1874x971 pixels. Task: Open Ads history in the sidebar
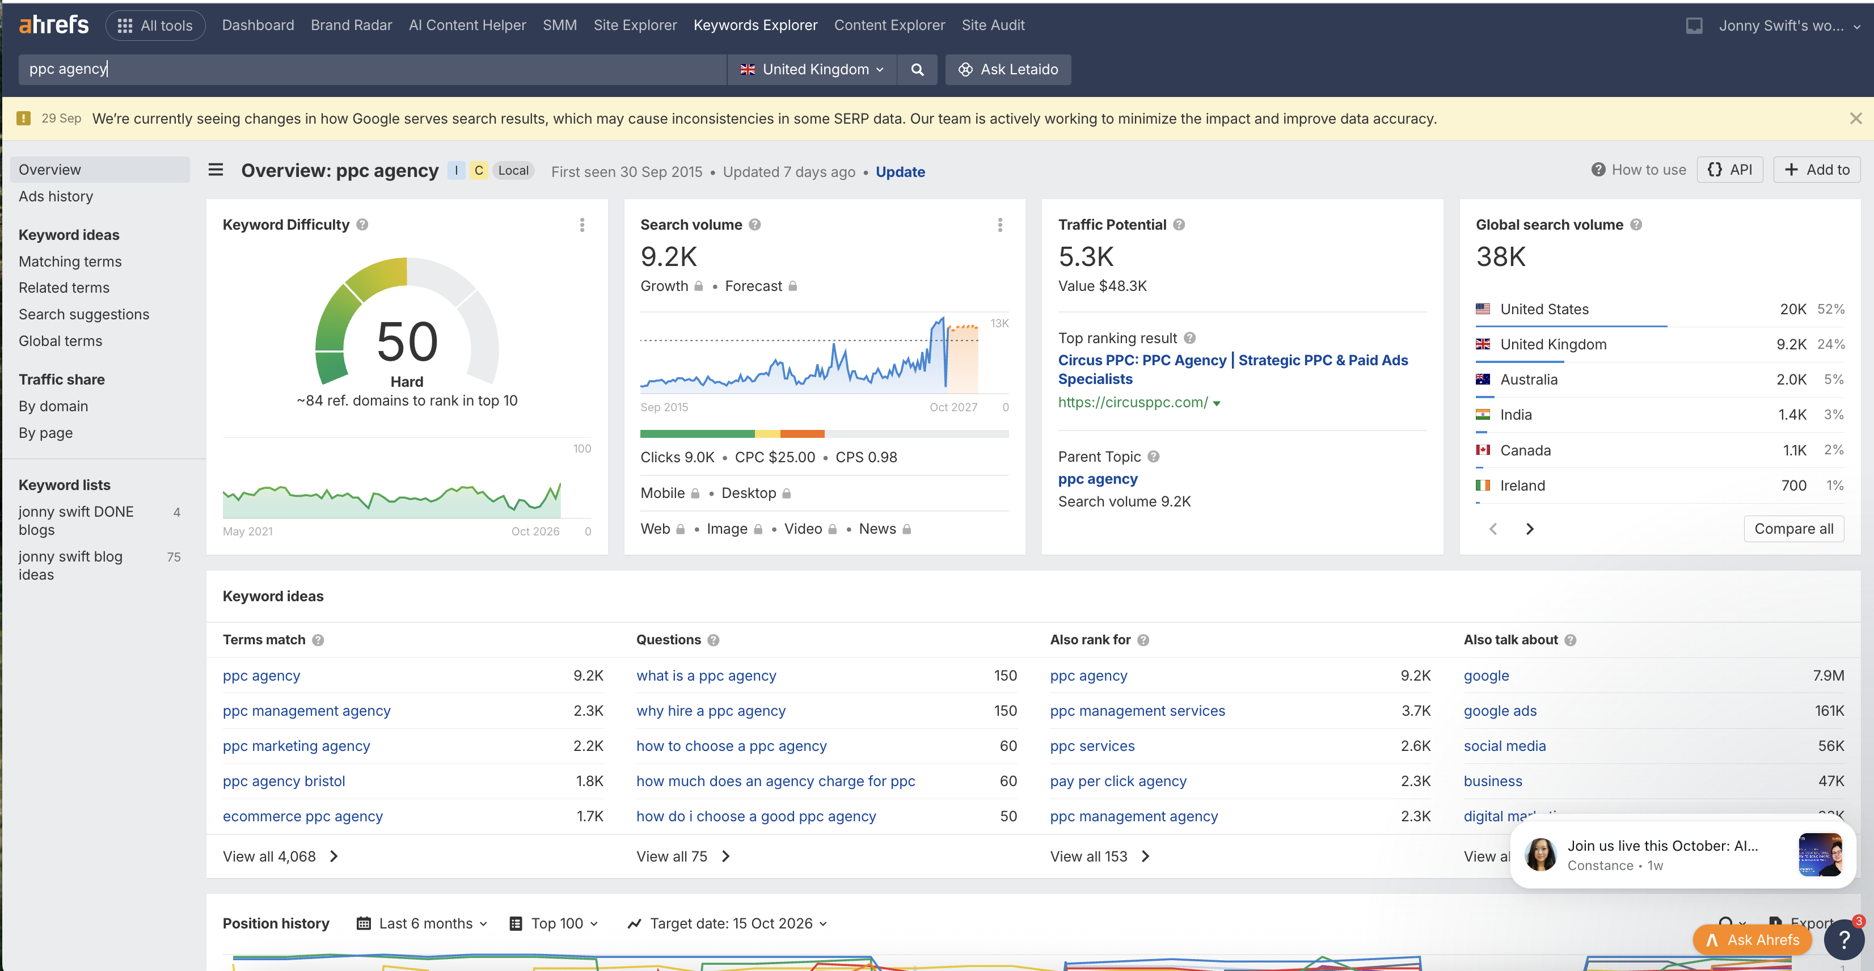click(x=55, y=196)
